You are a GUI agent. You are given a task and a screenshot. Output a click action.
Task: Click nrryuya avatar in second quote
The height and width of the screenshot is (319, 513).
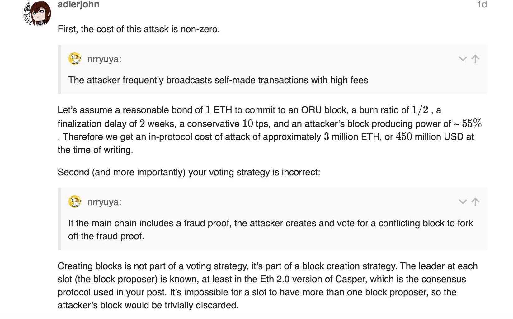75,201
